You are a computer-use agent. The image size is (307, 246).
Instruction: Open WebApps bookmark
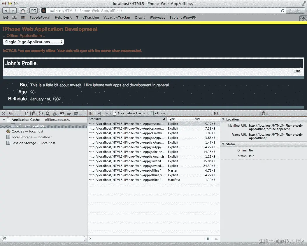coord(157,18)
